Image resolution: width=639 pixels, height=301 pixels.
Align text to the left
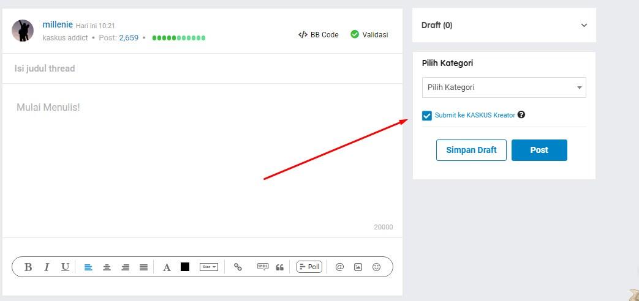(88, 267)
